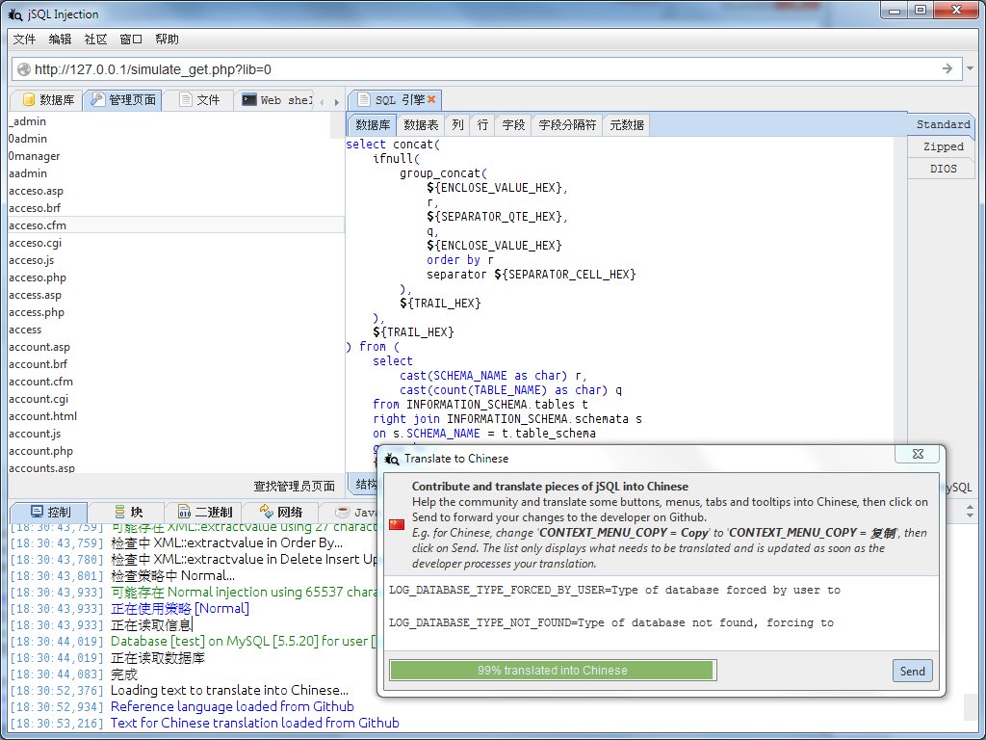986x740 pixels.
Task: Select the 字段分隔符 sub-tab
Action: [x=567, y=124]
